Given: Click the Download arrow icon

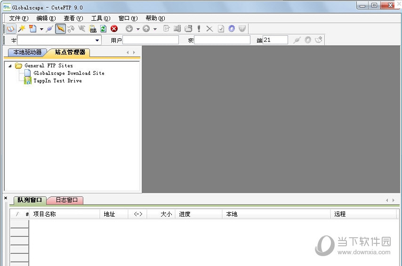Looking at the screenshot, I should click(x=129, y=29).
